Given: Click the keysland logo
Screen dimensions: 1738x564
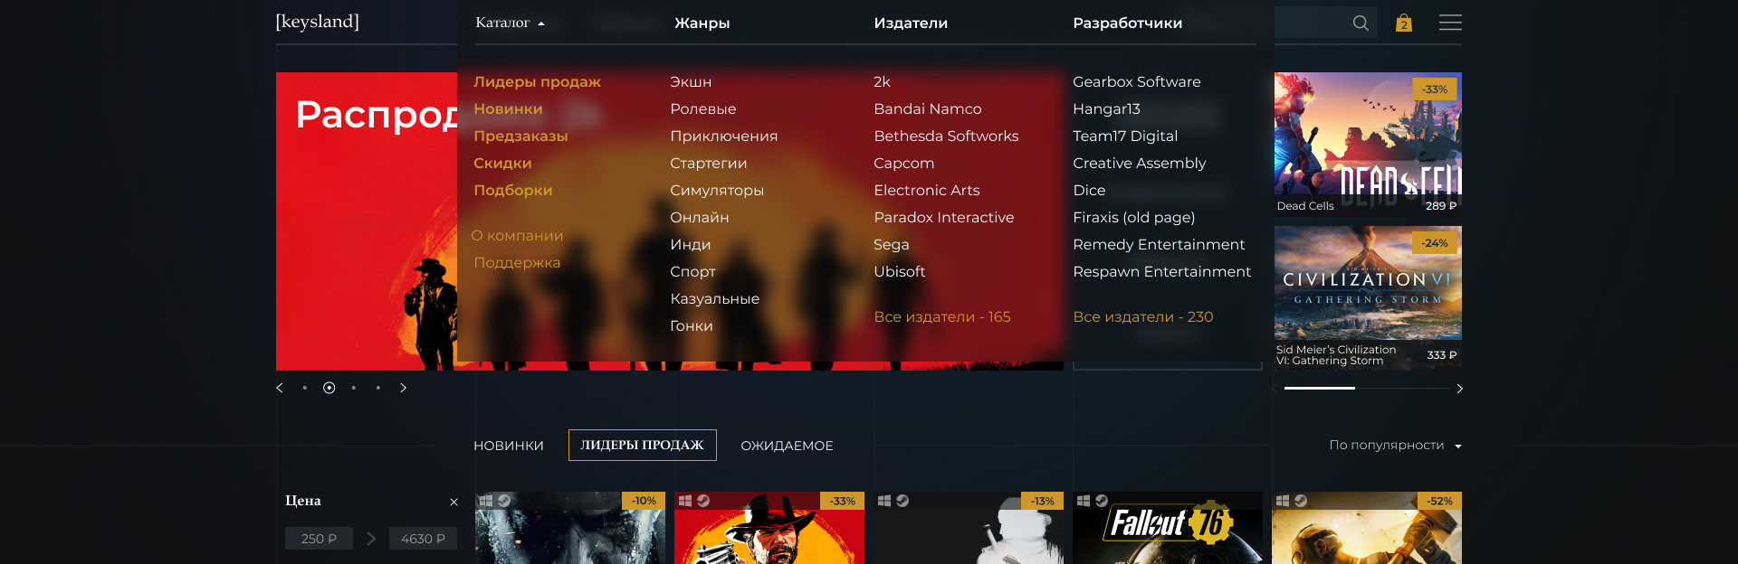Looking at the screenshot, I should [318, 22].
